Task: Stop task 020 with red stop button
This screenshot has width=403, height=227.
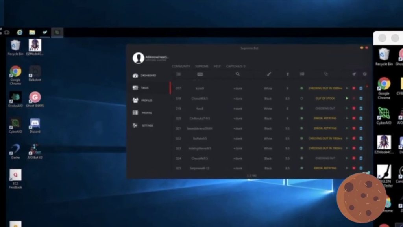Action: point(354,119)
